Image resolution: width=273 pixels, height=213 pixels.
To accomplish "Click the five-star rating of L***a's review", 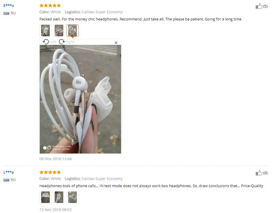I will pyautogui.click(x=50, y=172).
